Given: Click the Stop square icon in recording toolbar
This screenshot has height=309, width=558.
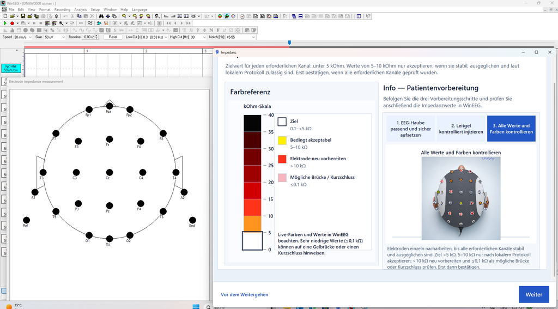Looking at the screenshot, I should [40, 23].
